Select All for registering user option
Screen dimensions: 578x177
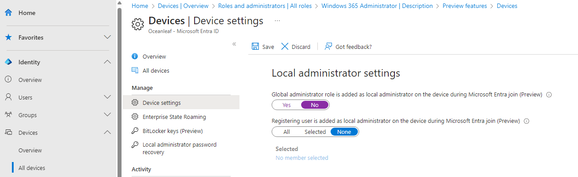287,132
